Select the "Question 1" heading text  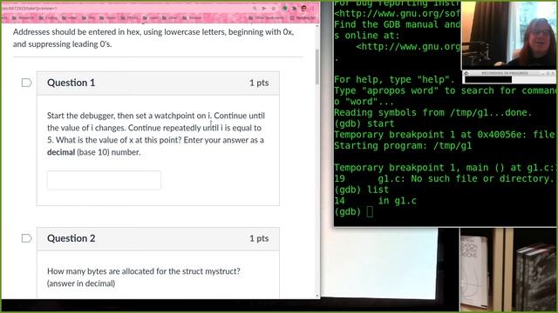click(x=71, y=83)
